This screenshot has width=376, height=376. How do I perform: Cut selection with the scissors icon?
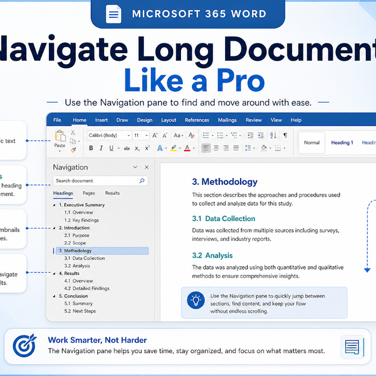[x=73, y=132]
